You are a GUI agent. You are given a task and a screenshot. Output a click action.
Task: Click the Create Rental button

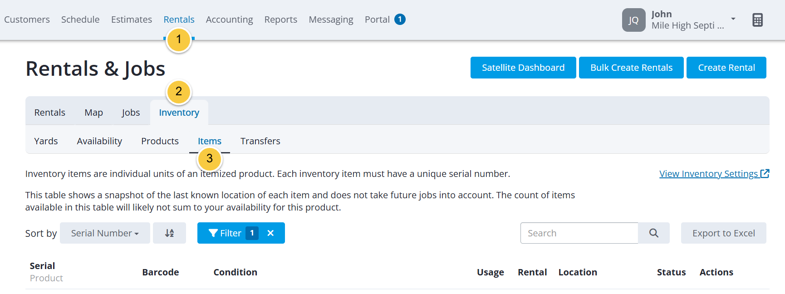coord(726,68)
